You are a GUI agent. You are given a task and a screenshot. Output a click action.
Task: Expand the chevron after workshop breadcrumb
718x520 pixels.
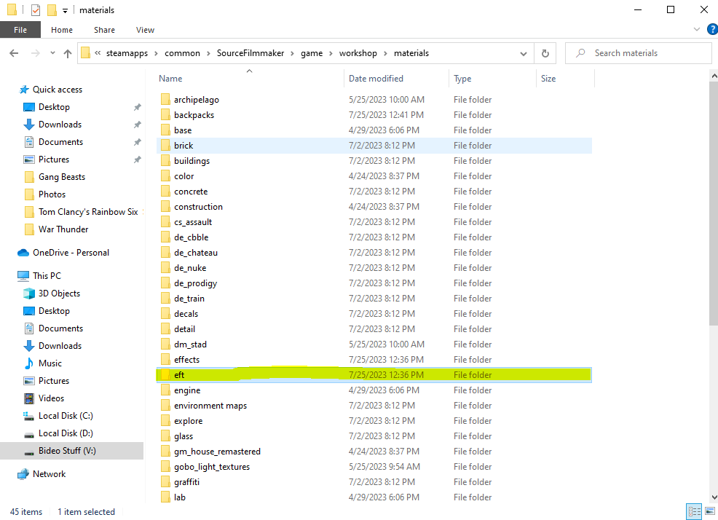(385, 54)
